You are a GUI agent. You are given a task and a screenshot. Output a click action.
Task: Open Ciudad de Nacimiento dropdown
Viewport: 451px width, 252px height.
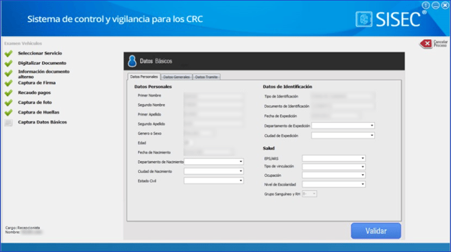(213, 171)
